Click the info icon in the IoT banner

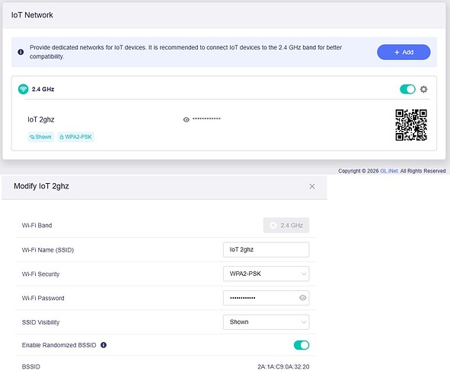pyautogui.click(x=21, y=52)
